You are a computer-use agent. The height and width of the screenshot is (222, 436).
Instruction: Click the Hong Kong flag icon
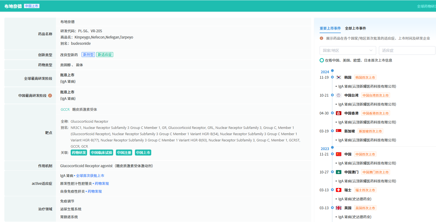pyautogui.click(x=339, y=113)
